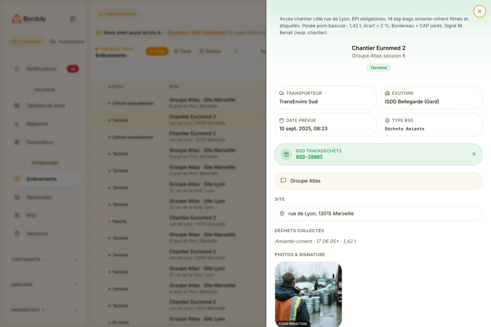
Task: Switch to the Carte view
Action: coord(182,51)
